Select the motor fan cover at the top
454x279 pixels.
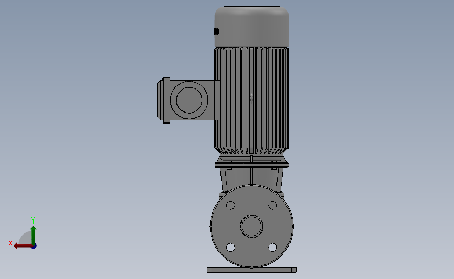click(x=251, y=26)
